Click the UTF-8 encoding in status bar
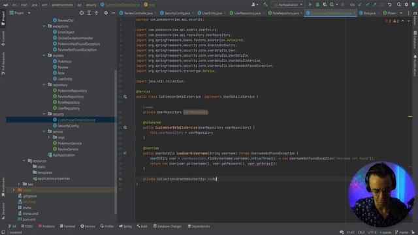The width and height of the screenshot is (418, 235). point(372,232)
